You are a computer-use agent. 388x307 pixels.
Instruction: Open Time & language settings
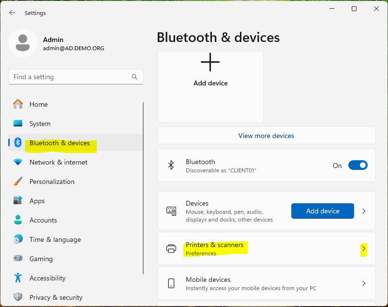pyautogui.click(x=75, y=239)
